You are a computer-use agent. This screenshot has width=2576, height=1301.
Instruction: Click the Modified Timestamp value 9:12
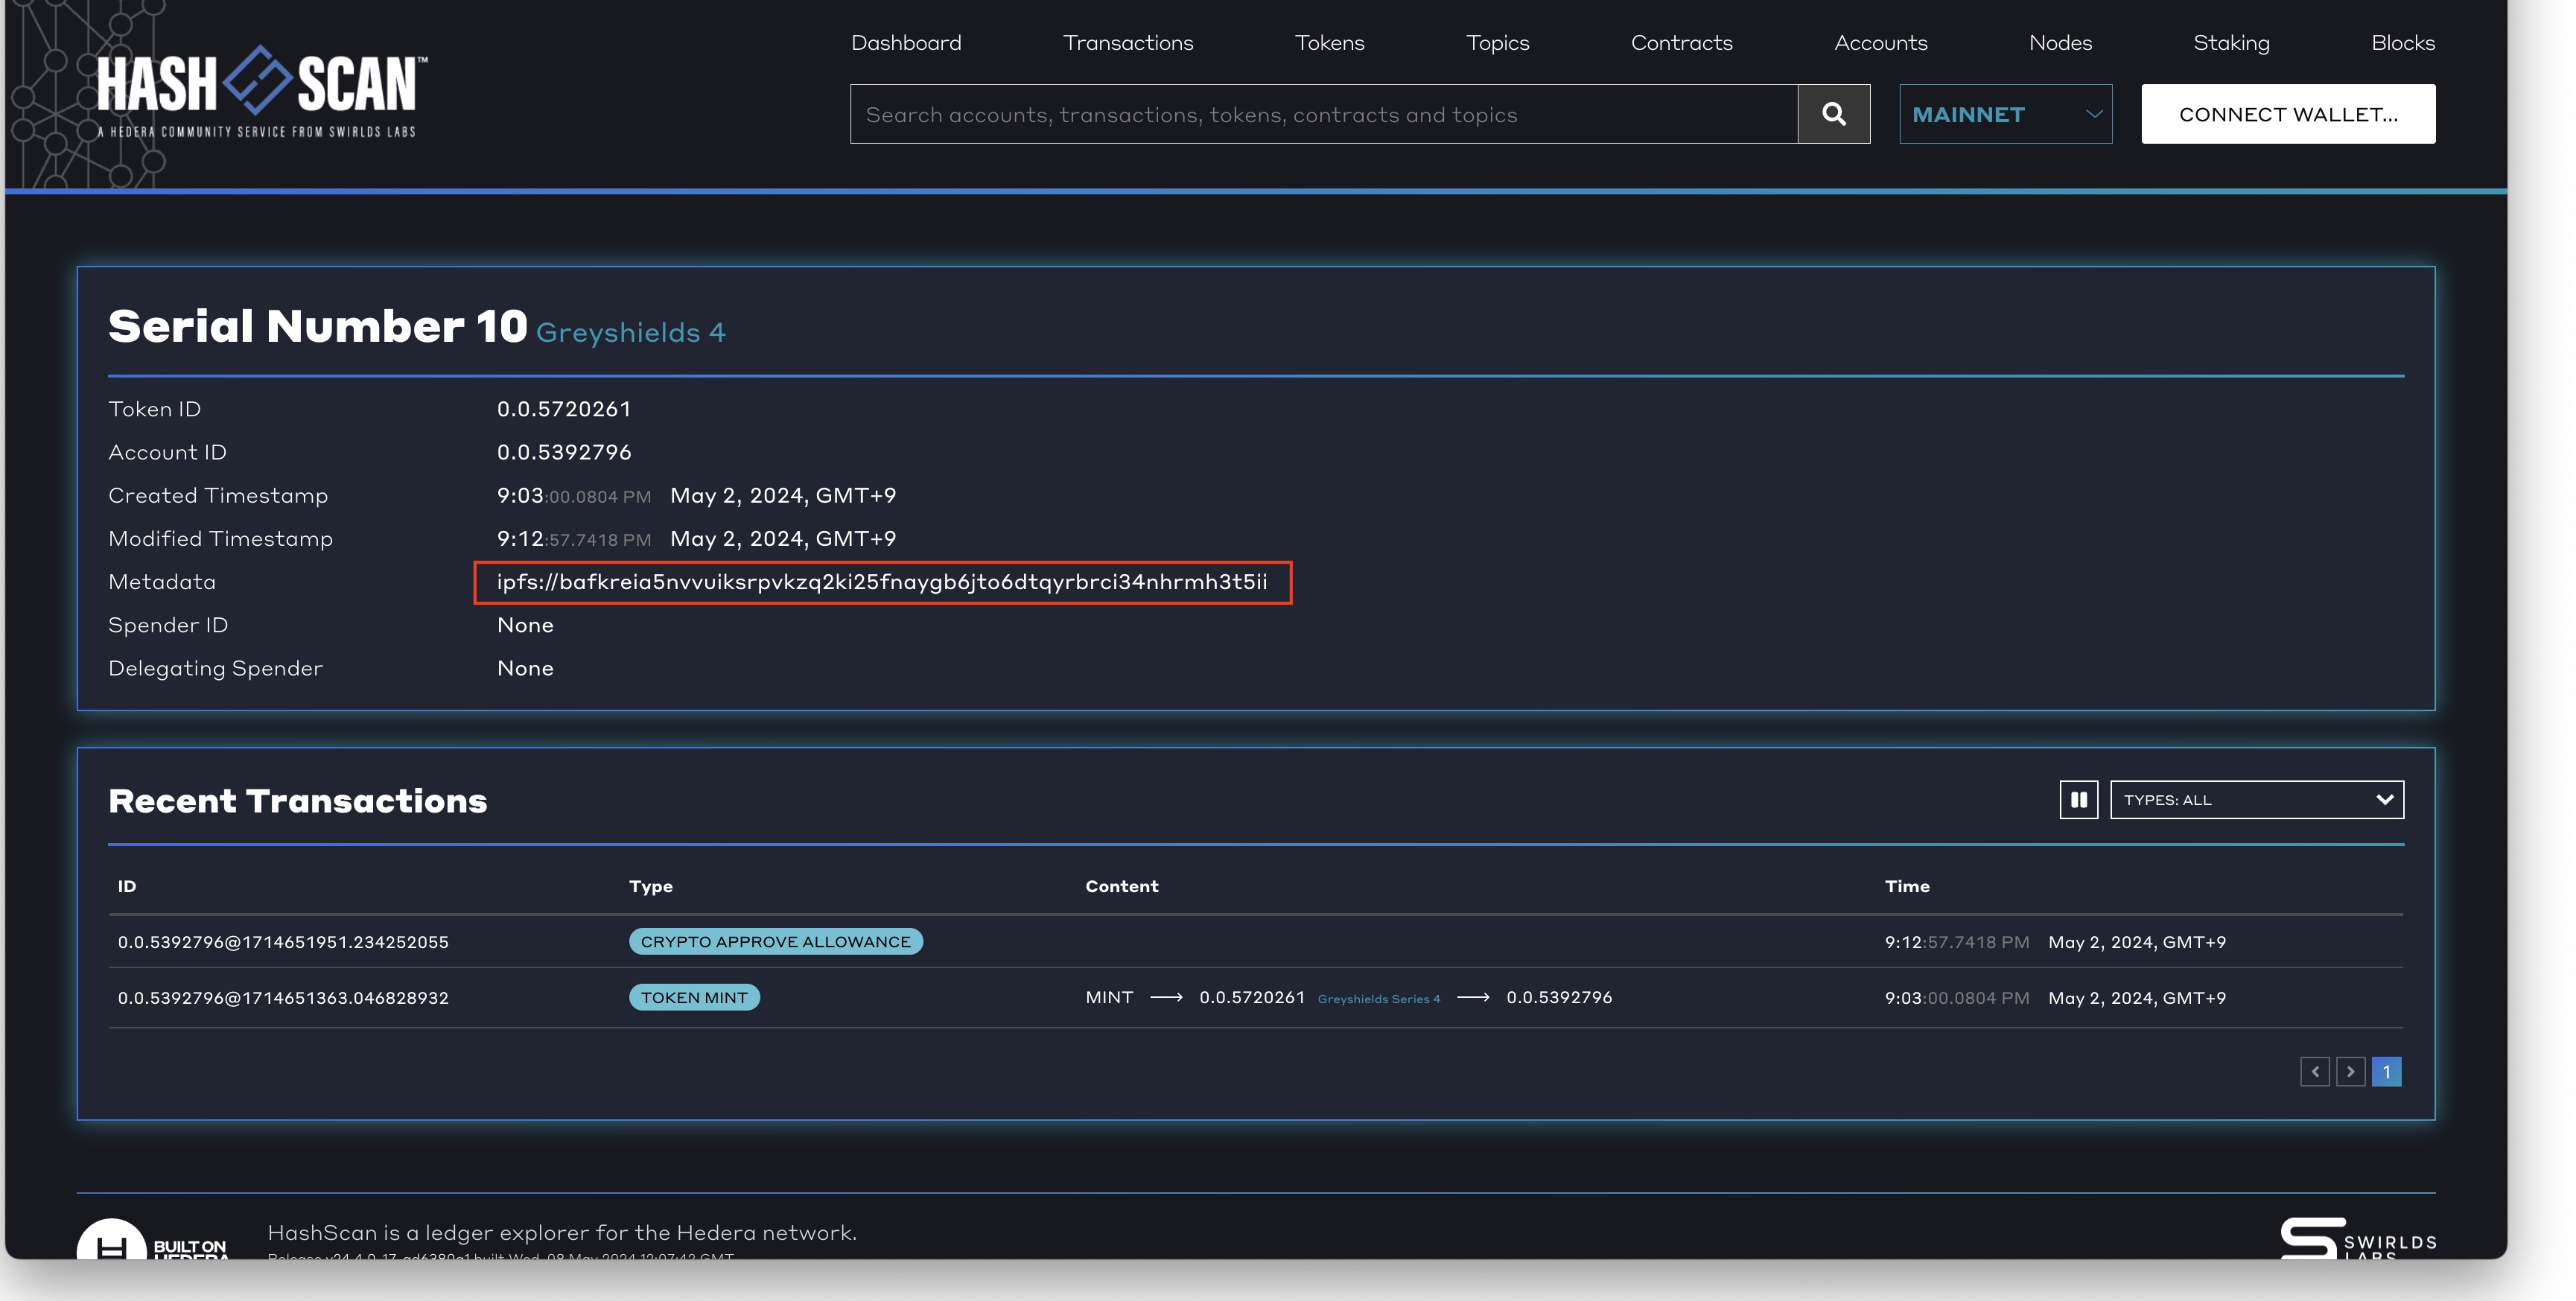[696, 538]
